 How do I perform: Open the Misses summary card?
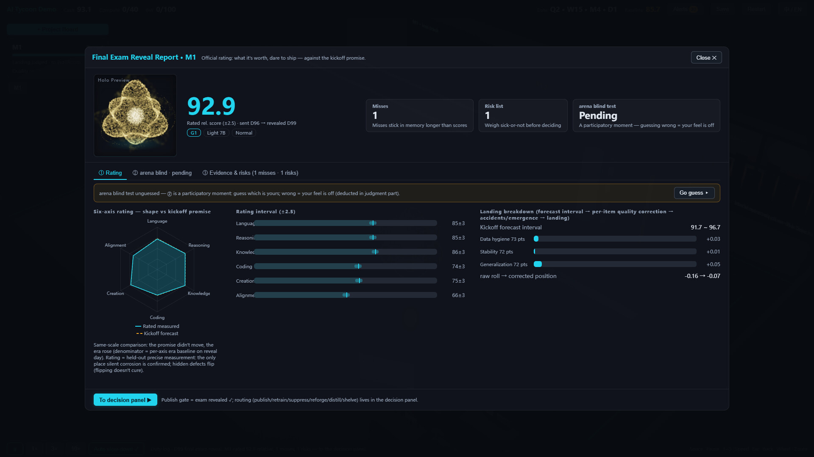[x=419, y=116]
